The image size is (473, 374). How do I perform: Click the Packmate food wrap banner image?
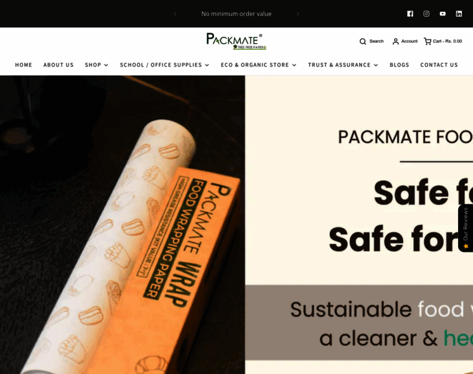click(x=236, y=225)
